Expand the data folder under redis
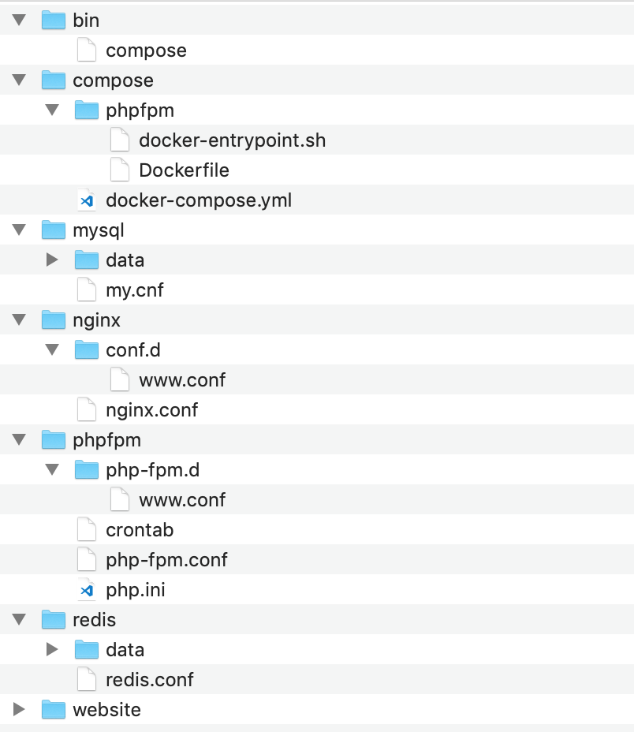This screenshot has width=634, height=732. tap(52, 649)
